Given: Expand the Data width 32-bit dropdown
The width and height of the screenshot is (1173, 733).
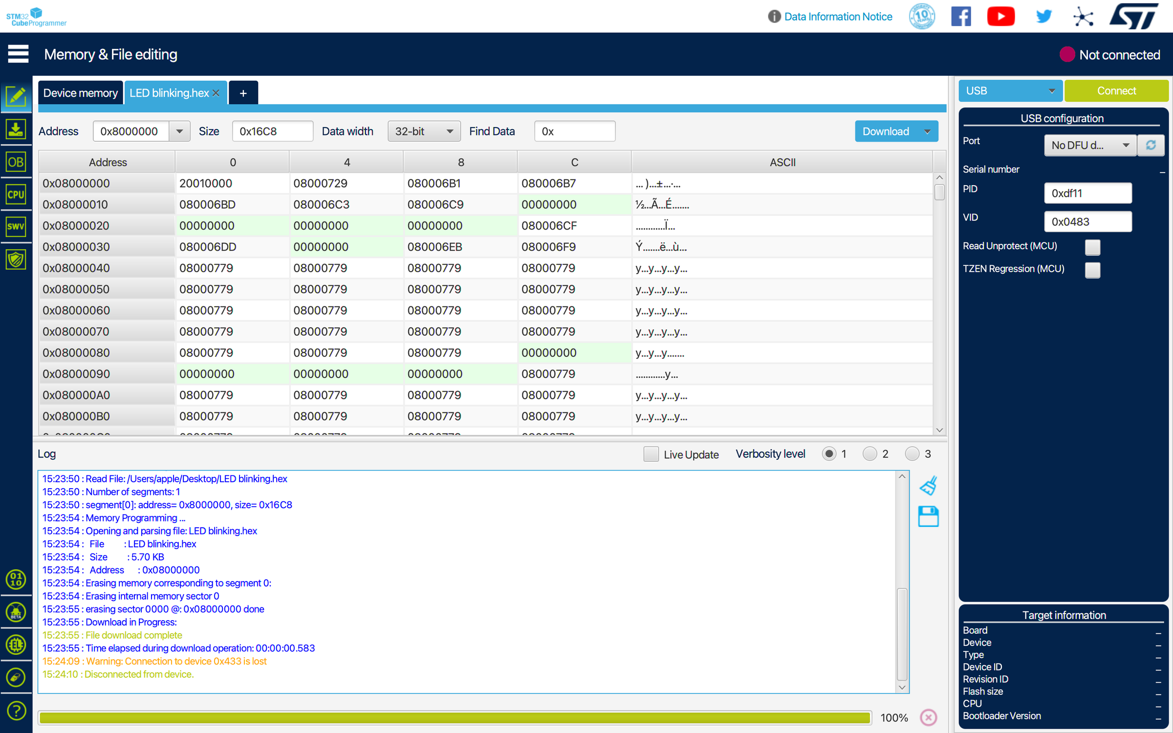Looking at the screenshot, I should [x=424, y=131].
